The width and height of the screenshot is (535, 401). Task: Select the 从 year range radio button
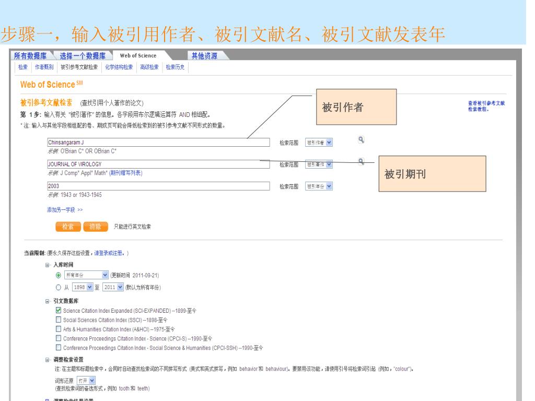pos(59,288)
